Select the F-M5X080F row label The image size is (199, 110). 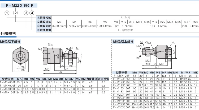(8, 89)
